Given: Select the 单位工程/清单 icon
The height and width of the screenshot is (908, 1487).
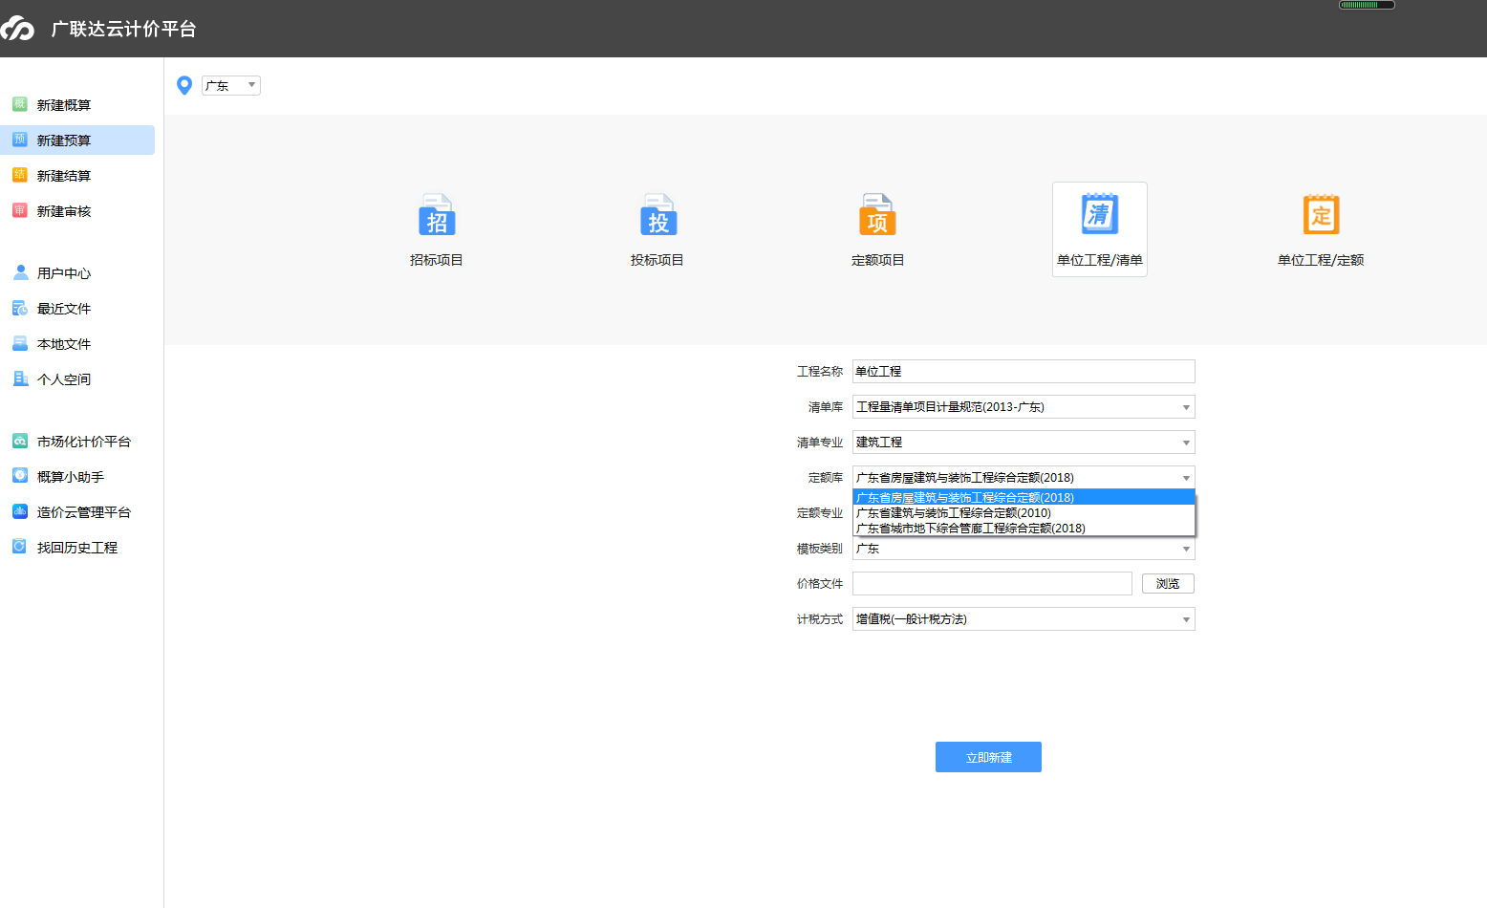Looking at the screenshot, I should pyautogui.click(x=1100, y=214).
